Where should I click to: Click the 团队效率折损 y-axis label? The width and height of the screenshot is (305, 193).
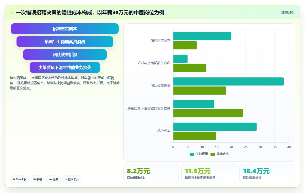[x=160, y=86]
